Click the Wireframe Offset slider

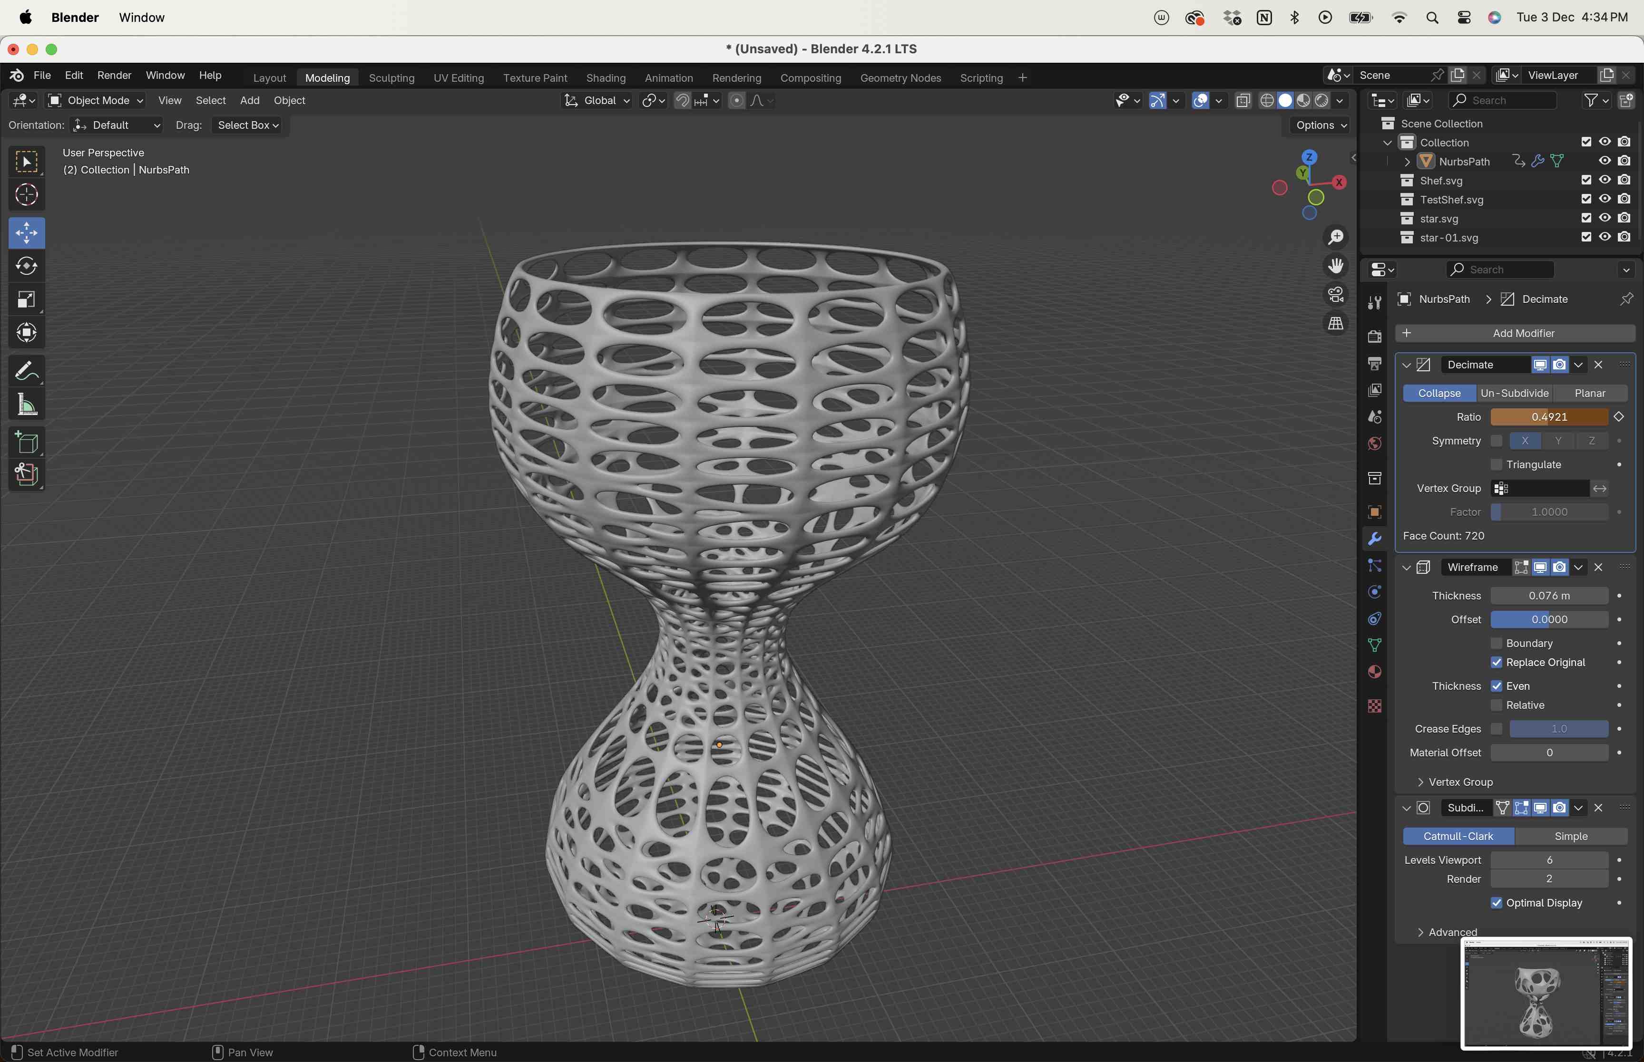click(x=1549, y=620)
